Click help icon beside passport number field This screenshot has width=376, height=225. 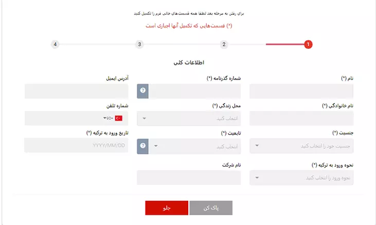pyautogui.click(x=143, y=91)
